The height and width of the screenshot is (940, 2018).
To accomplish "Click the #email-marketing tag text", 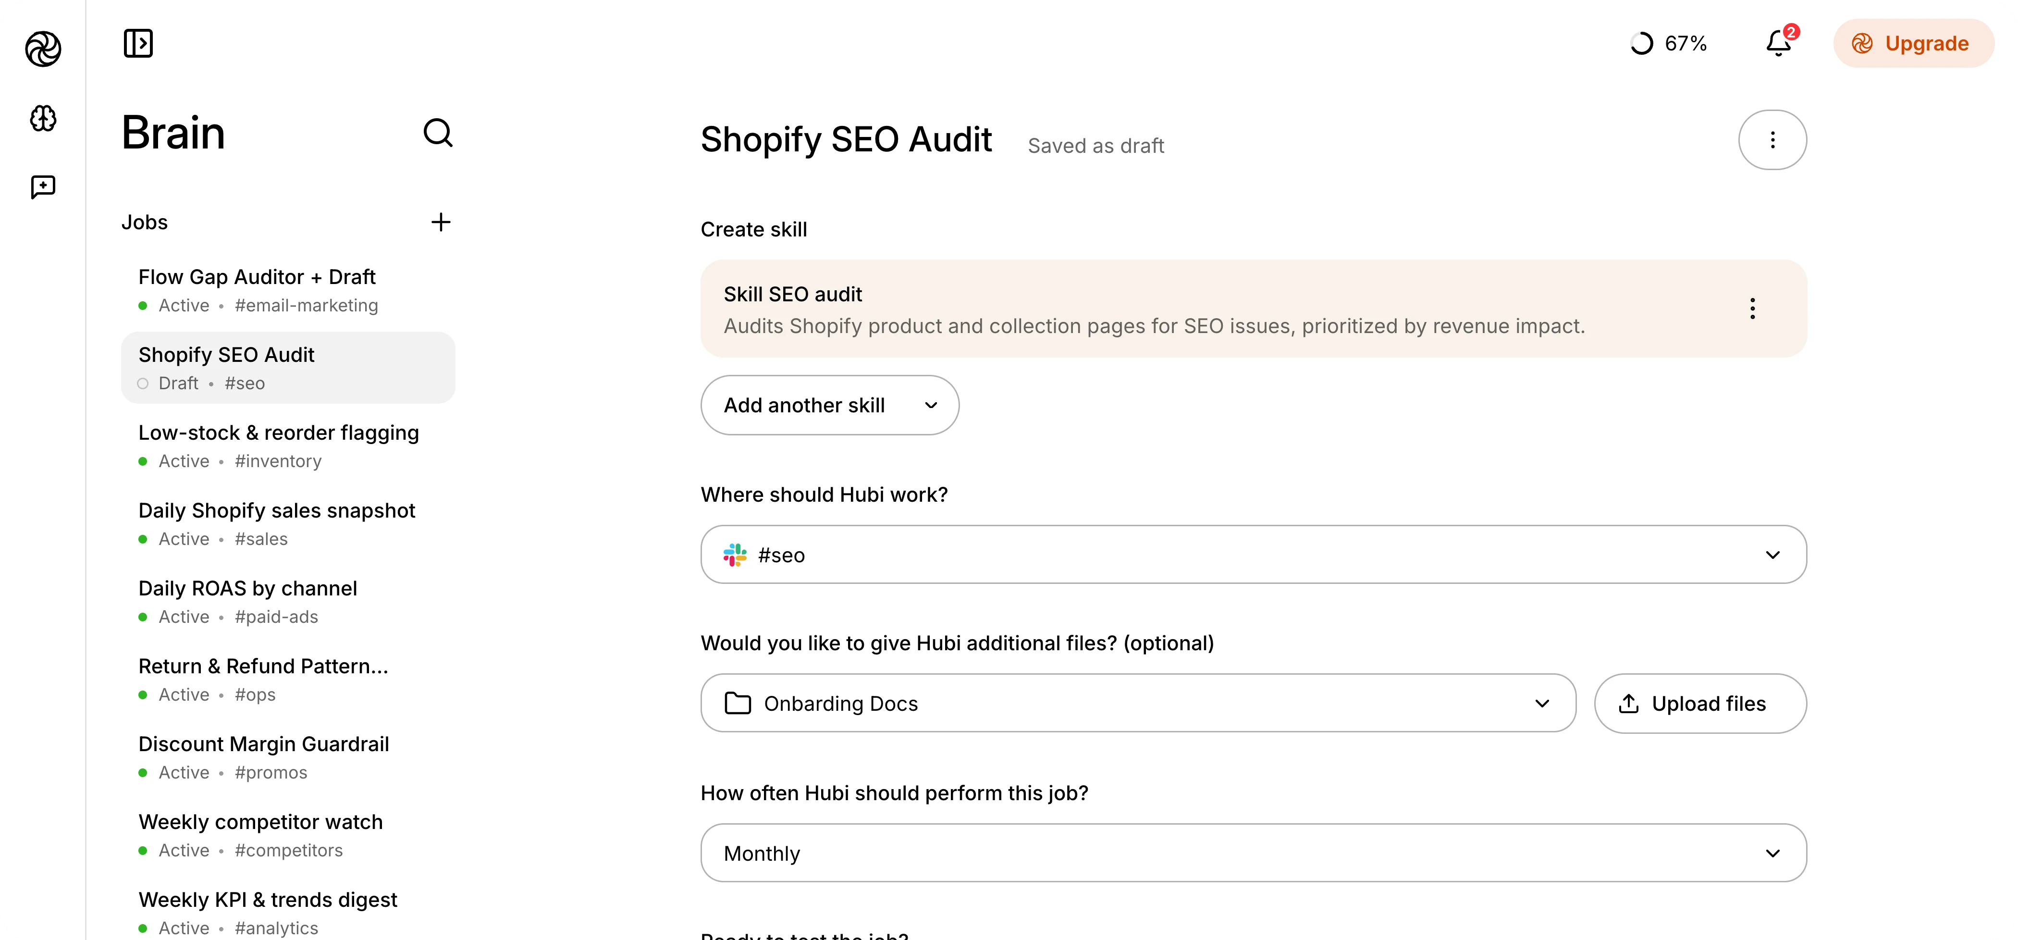I will 307,306.
